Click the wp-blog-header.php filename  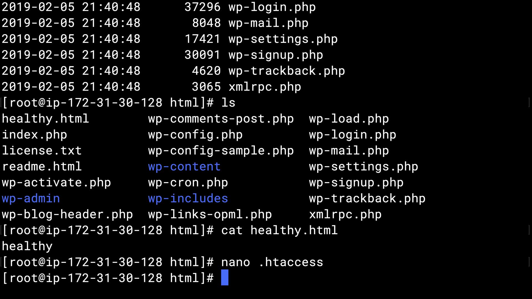coord(67,215)
